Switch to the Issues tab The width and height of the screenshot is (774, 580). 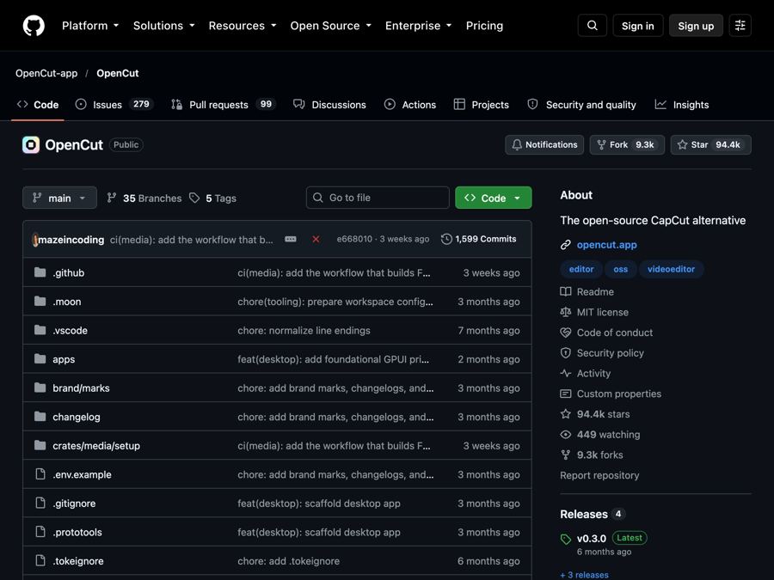click(x=114, y=105)
